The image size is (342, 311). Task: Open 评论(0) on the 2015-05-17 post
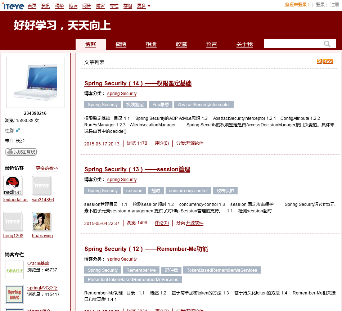coord(162,143)
